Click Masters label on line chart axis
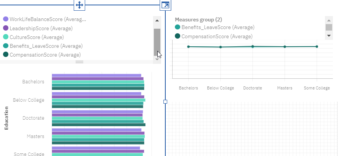 pyautogui.click(x=285, y=88)
